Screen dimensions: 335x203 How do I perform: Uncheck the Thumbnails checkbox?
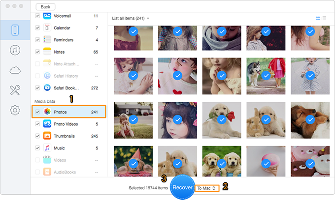click(37, 136)
